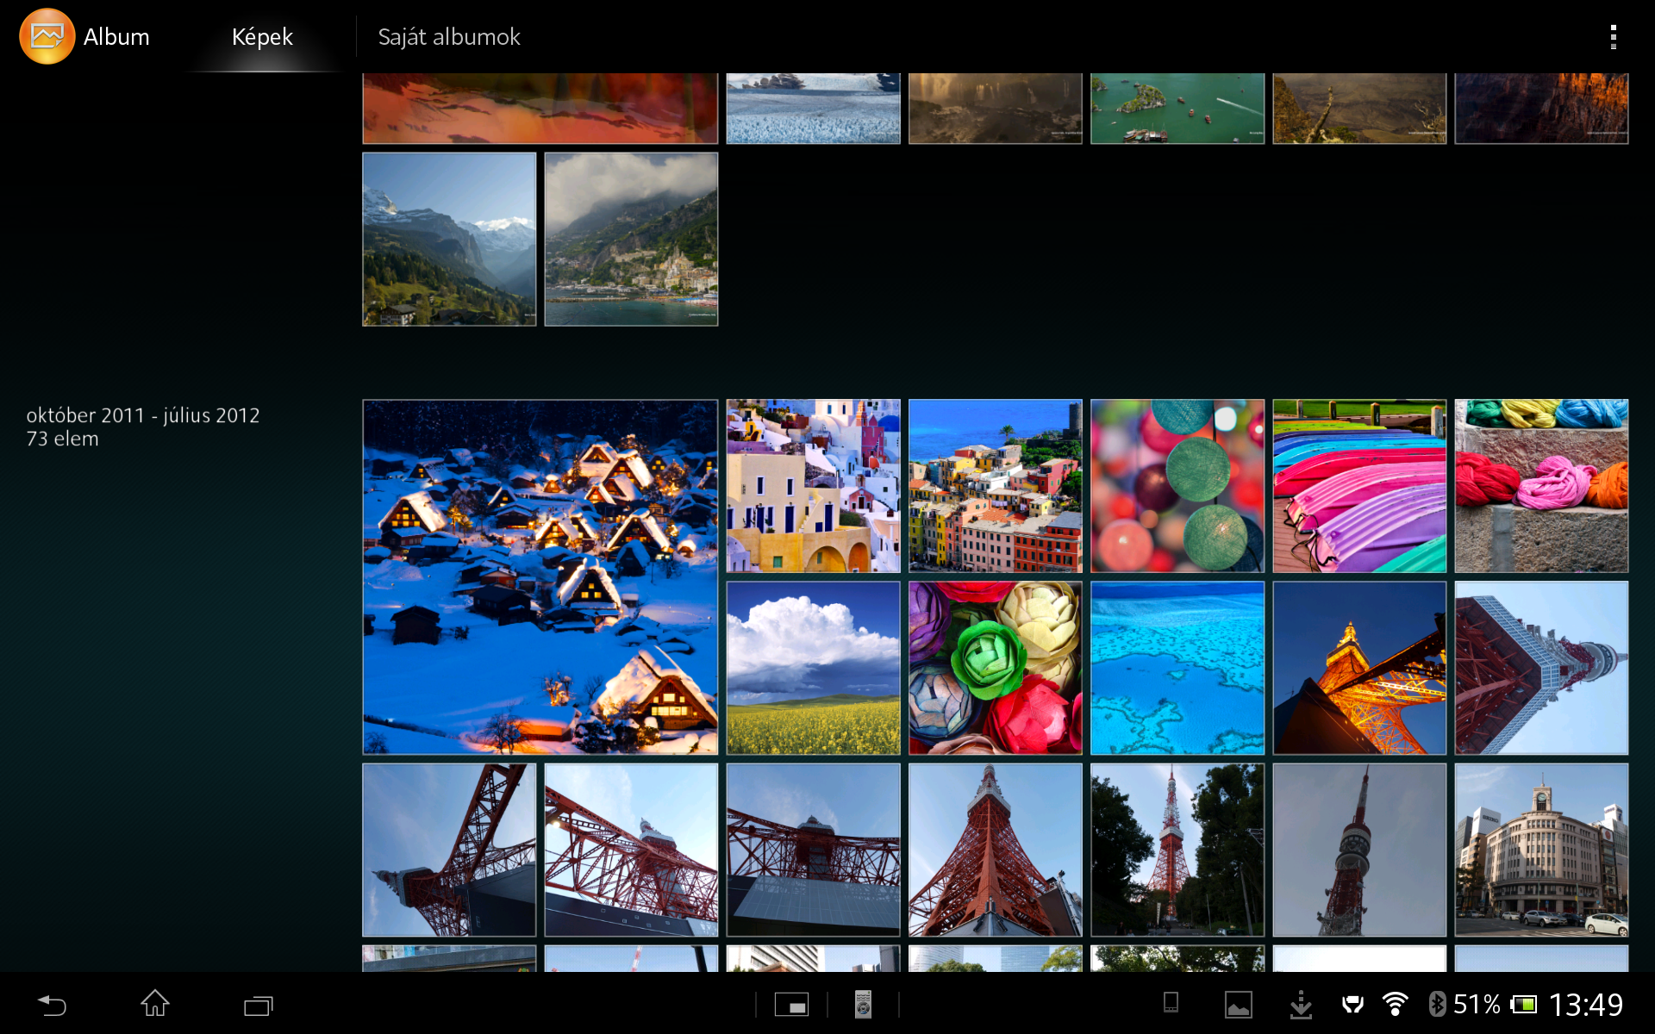The image size is (1655, 1034).
Task: Open the illuminated orange tower night photo
Action: [x=1359, y=668]
